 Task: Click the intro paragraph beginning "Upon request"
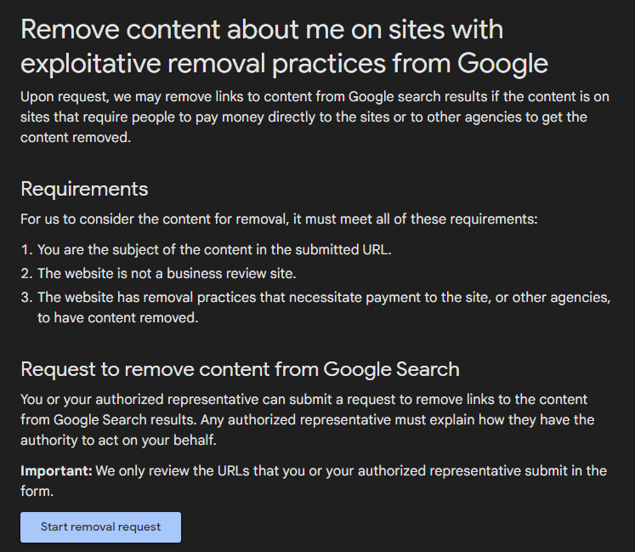coord(303,117)
